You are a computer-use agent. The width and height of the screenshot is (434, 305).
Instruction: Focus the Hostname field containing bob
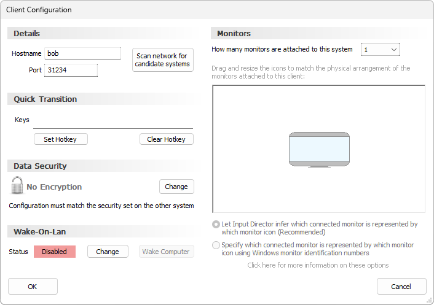[82, 53]
